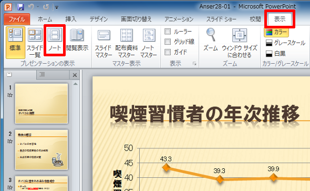Click the 39.3 data label
The image size is (310, 191).
[x=219, y=170]
